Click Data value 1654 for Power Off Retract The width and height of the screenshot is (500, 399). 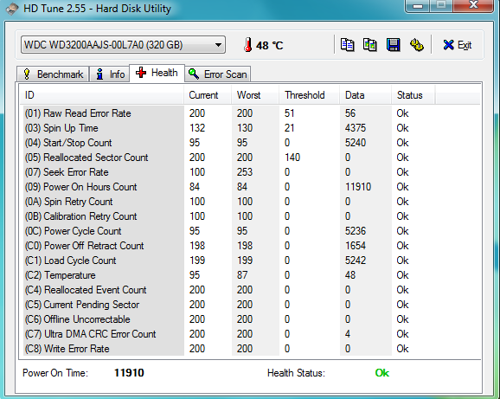click(356, 246)
